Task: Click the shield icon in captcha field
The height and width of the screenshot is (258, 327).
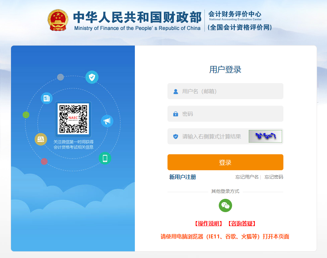Action: click(175, 136)
